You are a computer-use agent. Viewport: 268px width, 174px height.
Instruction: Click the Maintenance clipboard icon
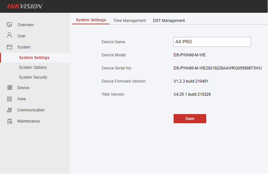tap(9, 121)
